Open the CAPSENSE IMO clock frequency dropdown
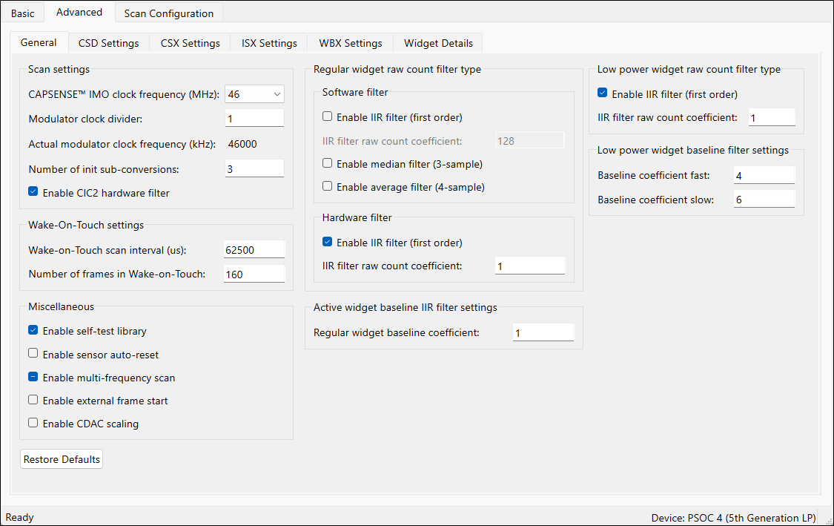Image resolution: width=834 pixels, height=526 pixels. click(x=254, y=94)
